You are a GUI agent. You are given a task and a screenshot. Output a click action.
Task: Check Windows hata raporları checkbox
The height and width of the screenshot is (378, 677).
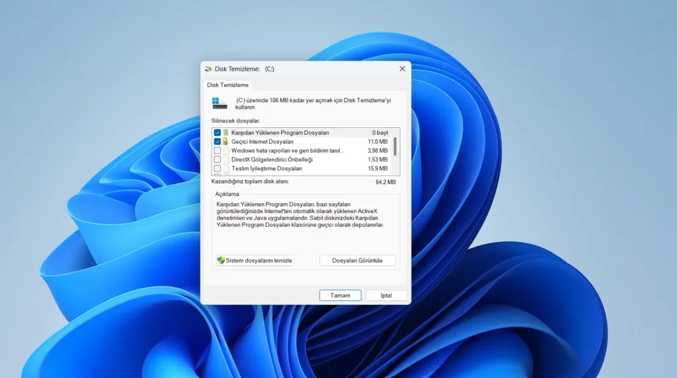tap(217, 150)
